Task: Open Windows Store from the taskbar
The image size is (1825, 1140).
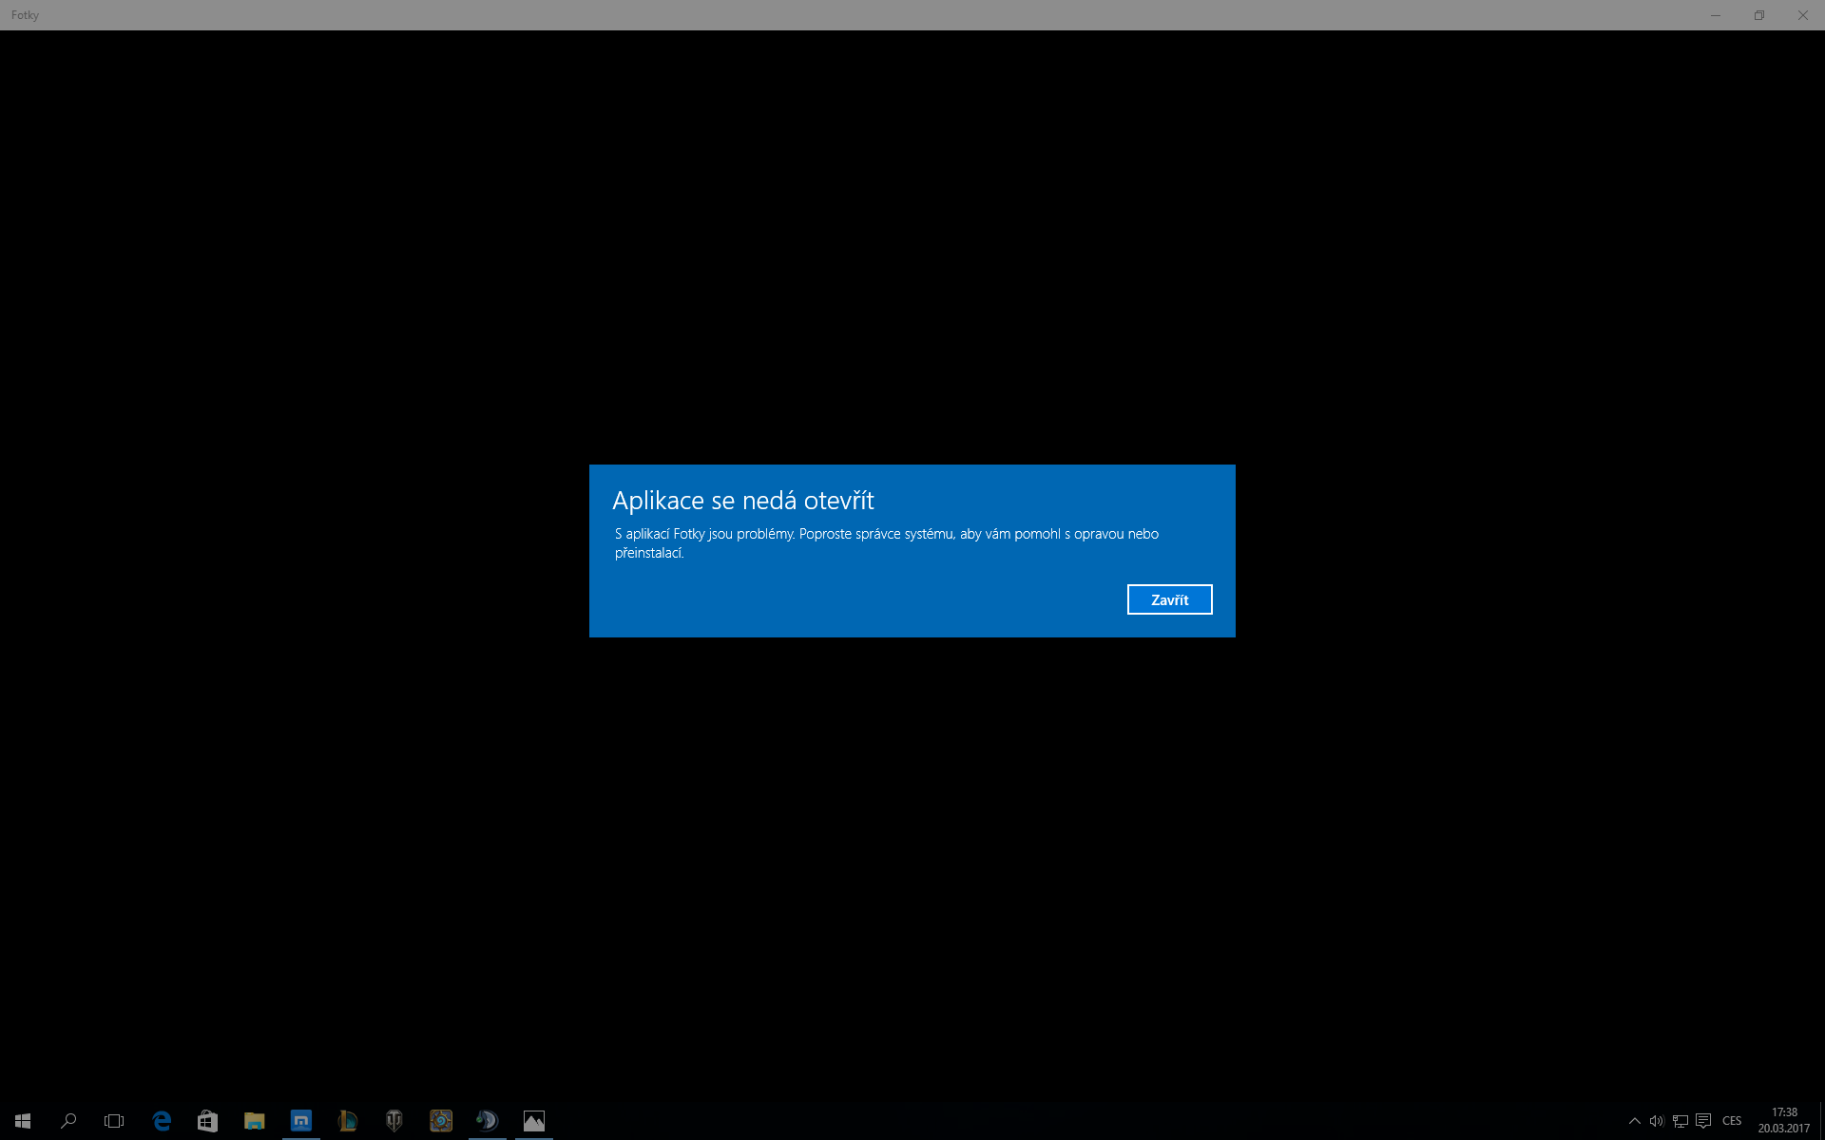Action: pyautogui.click(x=207, y=1121)
